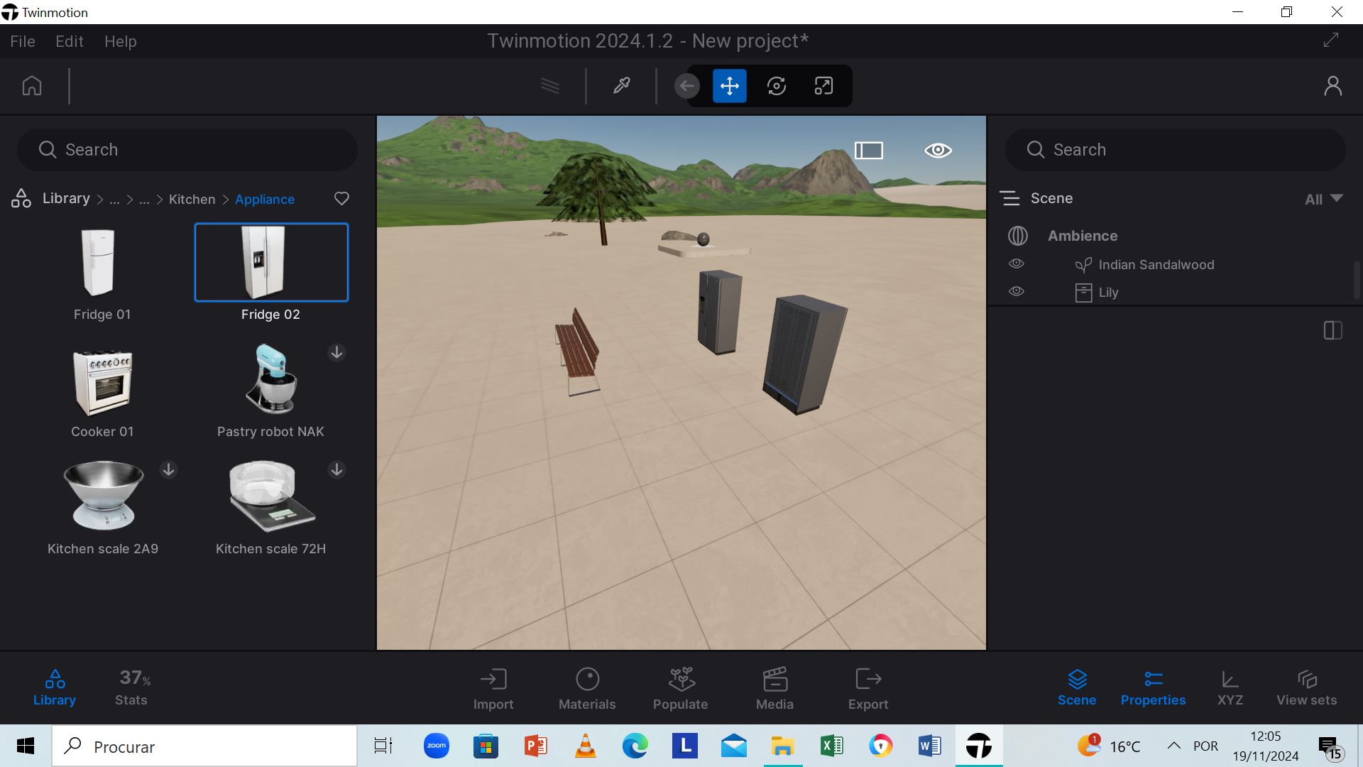The width and height of the screenshot is (1363, 767).
Task: Open the Windows Start menu
Action: (26, 746)
